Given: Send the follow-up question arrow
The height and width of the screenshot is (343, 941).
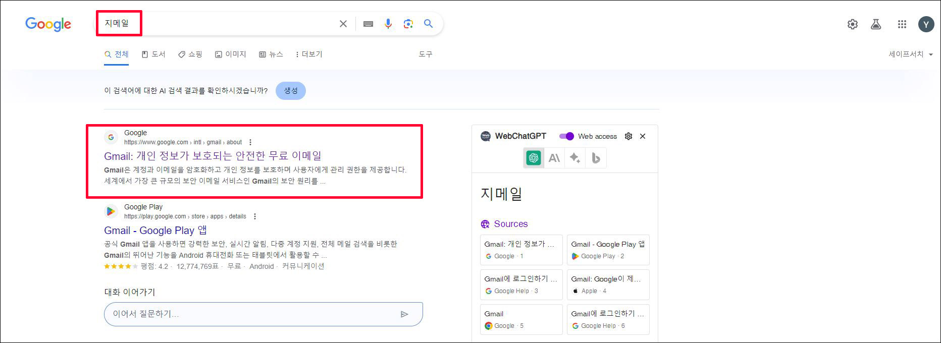Looking at the screenshot, I should click(x=404, y=314).
